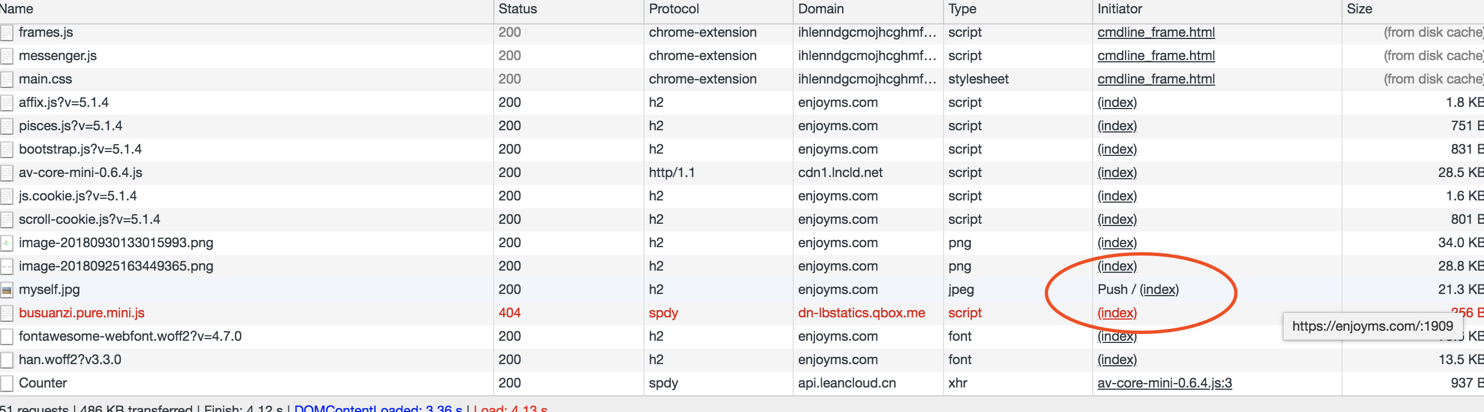Click the main.css file icon
Screen dimensions: 1484x412
click(x=7, y=80)
